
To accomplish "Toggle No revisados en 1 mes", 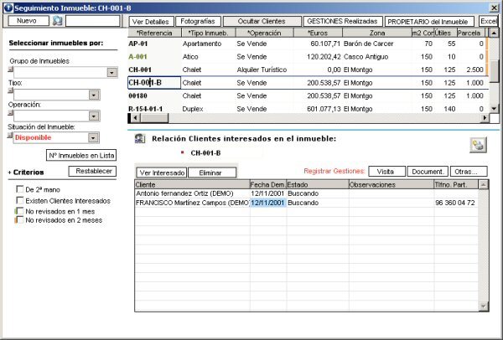I will (x=20, y=211).
